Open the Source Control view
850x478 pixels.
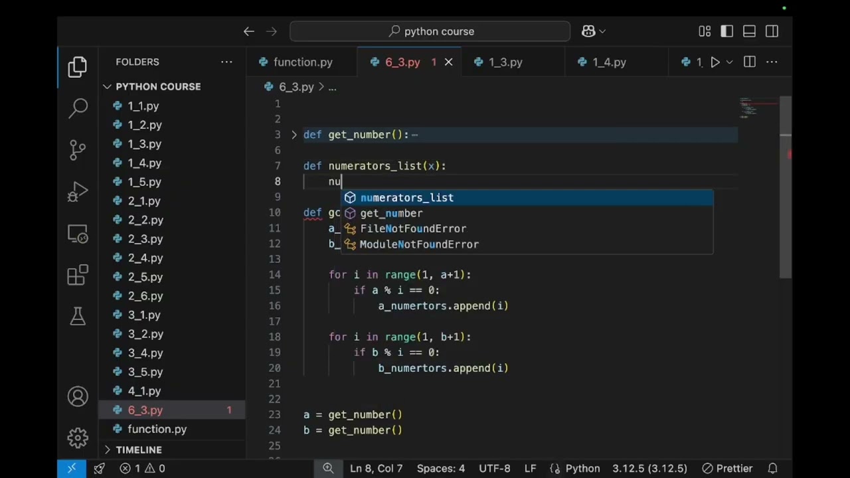[78, 150]
